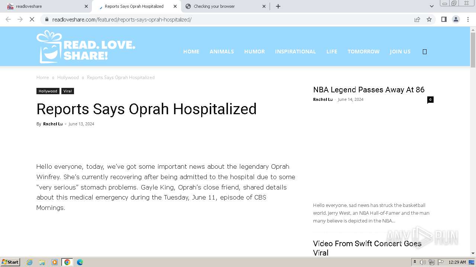Click the site search icon in header
Screen dimensions: 476x267
point(425,52)
